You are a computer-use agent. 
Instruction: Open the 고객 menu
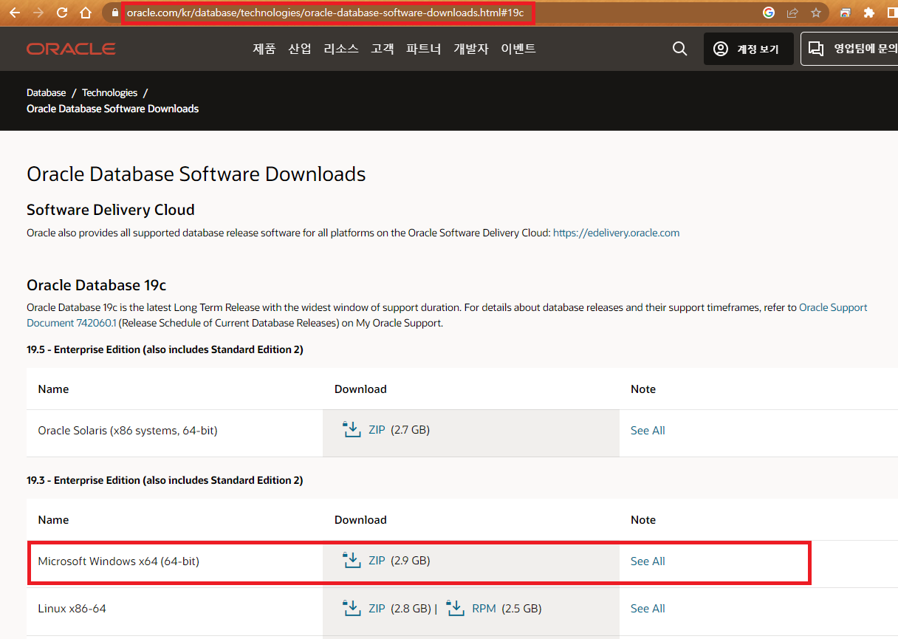click(x=383, y=49)
